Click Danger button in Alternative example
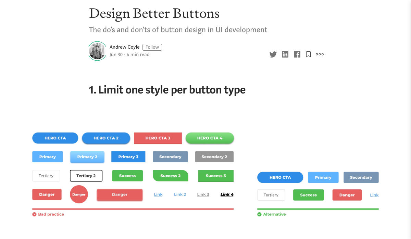This screenshot has height=239, width=411. tap(347, 195)
